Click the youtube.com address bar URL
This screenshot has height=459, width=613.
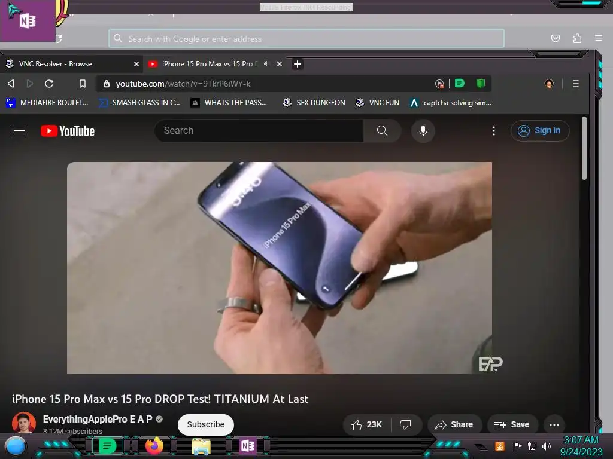click(x=183, y=84)
